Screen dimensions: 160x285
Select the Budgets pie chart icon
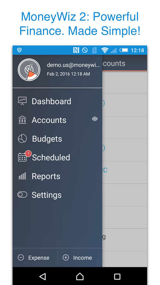click(x=22, y=139)
